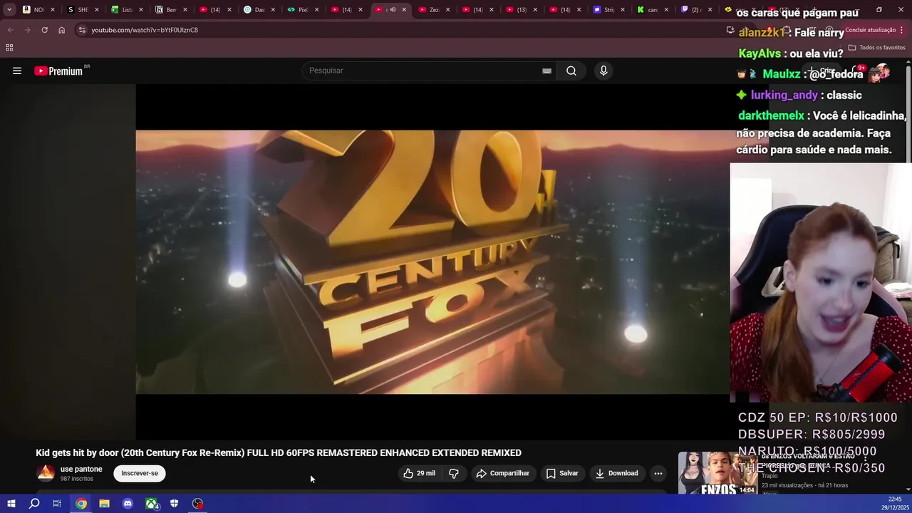The image size is (912, 513).
Task: Open the on-screen keyboard in search box
Action: pos(546,71)
